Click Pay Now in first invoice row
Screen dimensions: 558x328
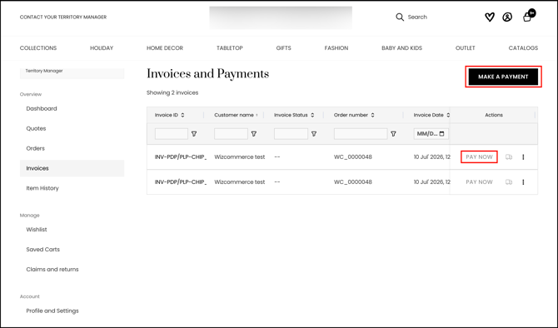479,157
